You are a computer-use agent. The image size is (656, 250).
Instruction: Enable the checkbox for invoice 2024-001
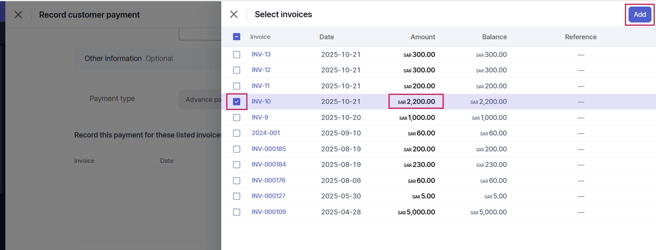tap(236, 133)
